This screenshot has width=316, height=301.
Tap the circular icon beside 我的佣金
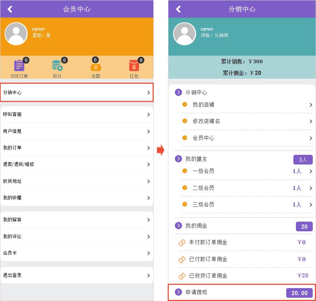pyautogui.click(x=178, y=226)
